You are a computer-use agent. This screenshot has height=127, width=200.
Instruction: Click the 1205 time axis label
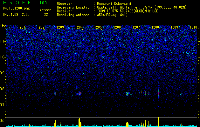(x=98, y=27)
